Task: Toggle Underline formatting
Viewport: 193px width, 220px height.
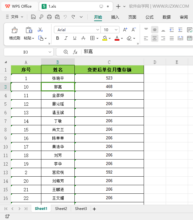Action: click(x=75, y=38)
